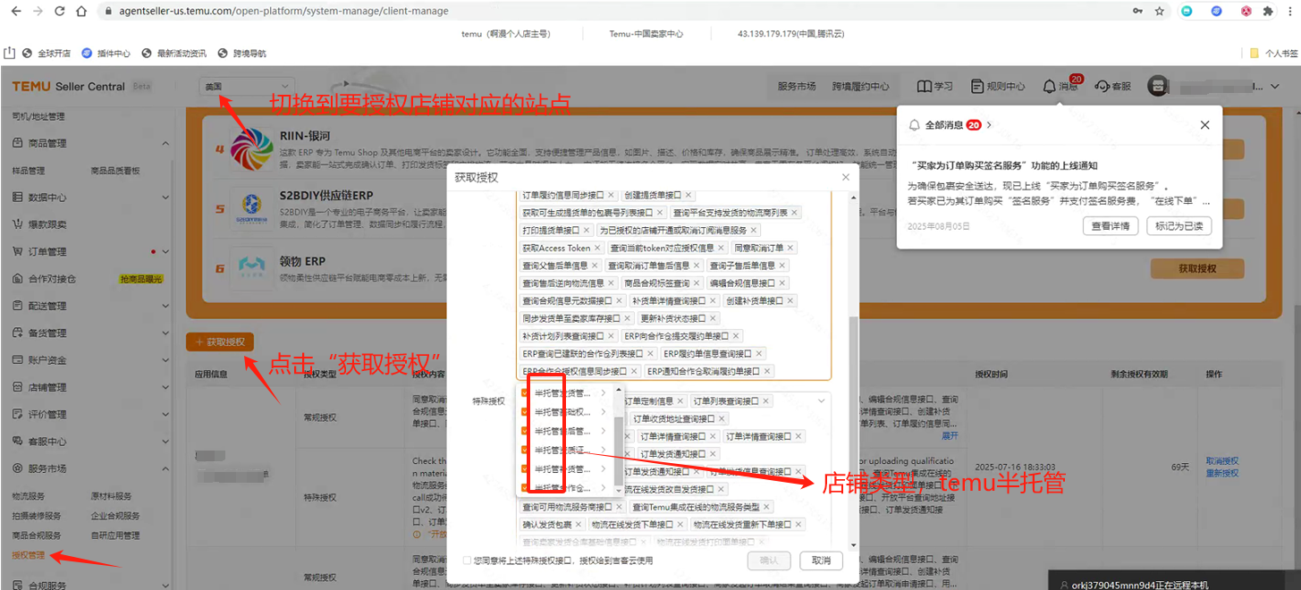Image resolution: width=1301 pixels, height=590 pixels.
Task: Open 授权管理 in the sidebar
Action: coord(29,555)
